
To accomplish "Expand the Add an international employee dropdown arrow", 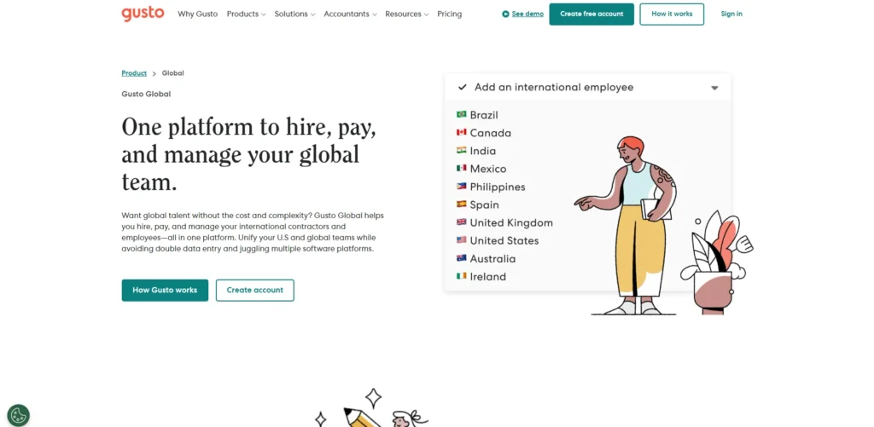I will coord(714,88).
